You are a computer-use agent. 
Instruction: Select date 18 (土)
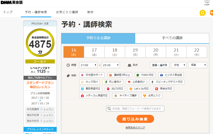pos(115,52)
